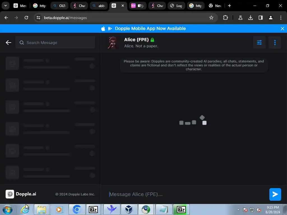Open the Windows Start menu orb
Screen dimensions: 287x215
[8, 209]
